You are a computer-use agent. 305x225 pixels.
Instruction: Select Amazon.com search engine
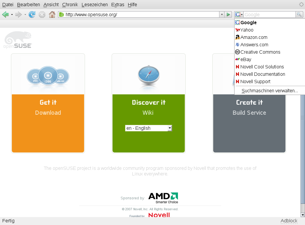[x=269, y=37]
